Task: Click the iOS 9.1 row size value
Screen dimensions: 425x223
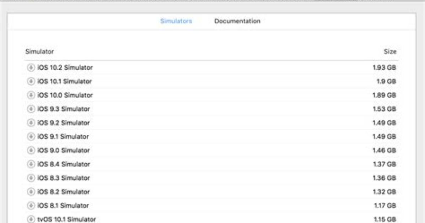Action: (x=384, y=137)
